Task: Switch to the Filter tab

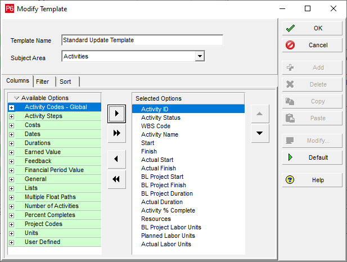Action: [x=43, y=82]
